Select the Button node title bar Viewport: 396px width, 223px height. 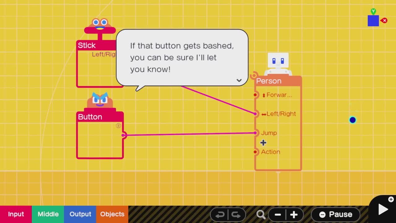(100, 117)
